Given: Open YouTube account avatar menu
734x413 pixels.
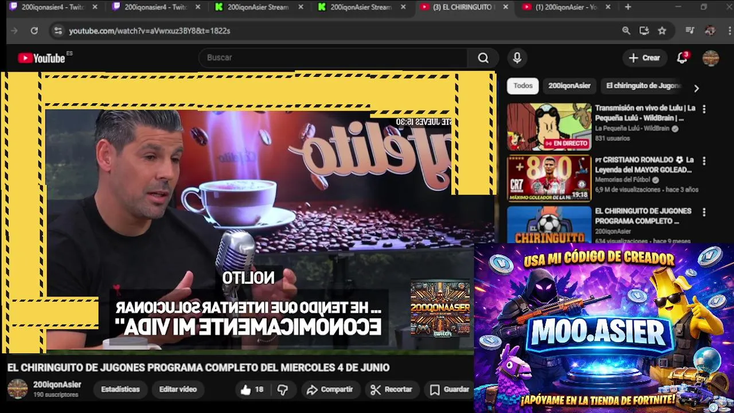Looking at the screenshot, I should [x=710, y=58].
